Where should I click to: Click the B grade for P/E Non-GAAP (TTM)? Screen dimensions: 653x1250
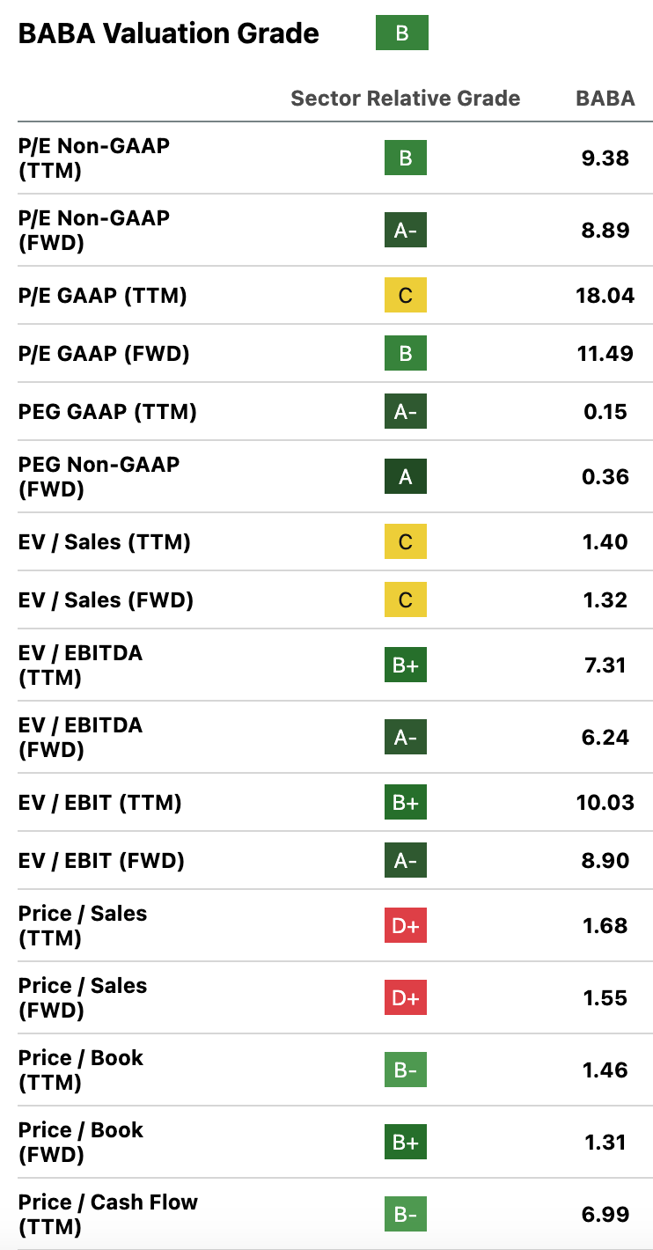(x=405, y=158)
